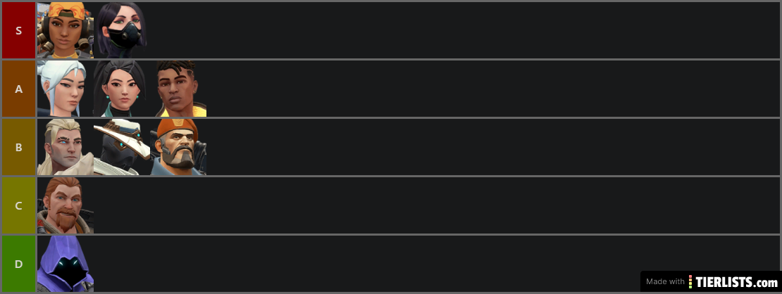The height and width of the screenshot is (294, 782).
Task: Select the white-hat robot agent in B tier
Action: [122, 147]
